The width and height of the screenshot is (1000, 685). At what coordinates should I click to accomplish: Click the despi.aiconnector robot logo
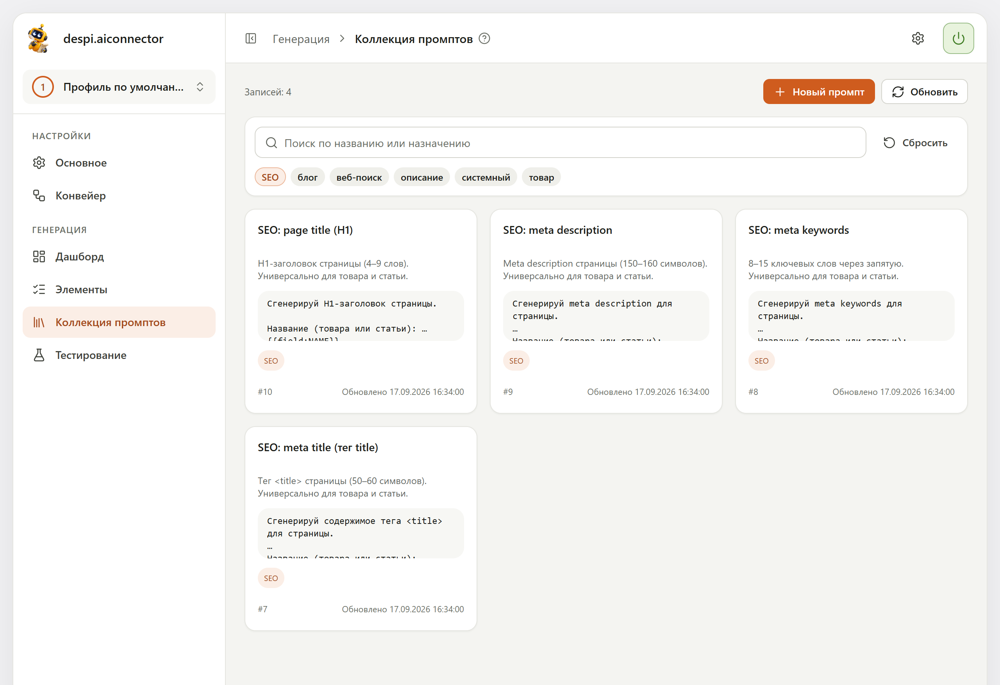point(38,38)
